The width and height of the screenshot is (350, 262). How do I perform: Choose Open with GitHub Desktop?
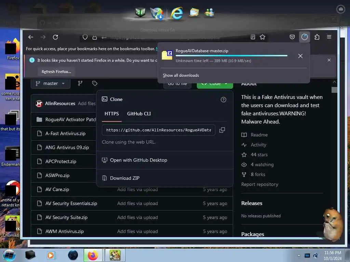tap(138, 160)
